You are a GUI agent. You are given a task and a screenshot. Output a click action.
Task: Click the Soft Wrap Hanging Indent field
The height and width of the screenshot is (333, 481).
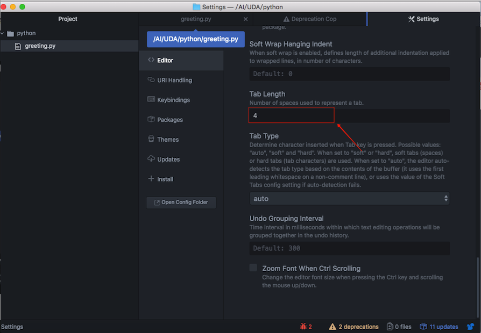[x=349, y=74]
